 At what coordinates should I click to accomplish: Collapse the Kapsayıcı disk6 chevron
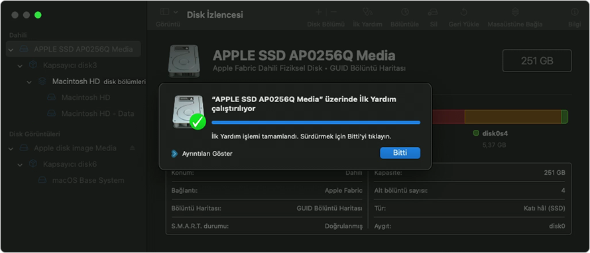(20, 165)
